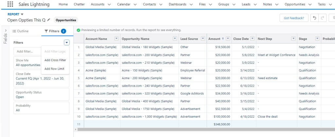335x137 pixels.
Task: Click the $348,500.00 total cell
Action: click(219, 124)
